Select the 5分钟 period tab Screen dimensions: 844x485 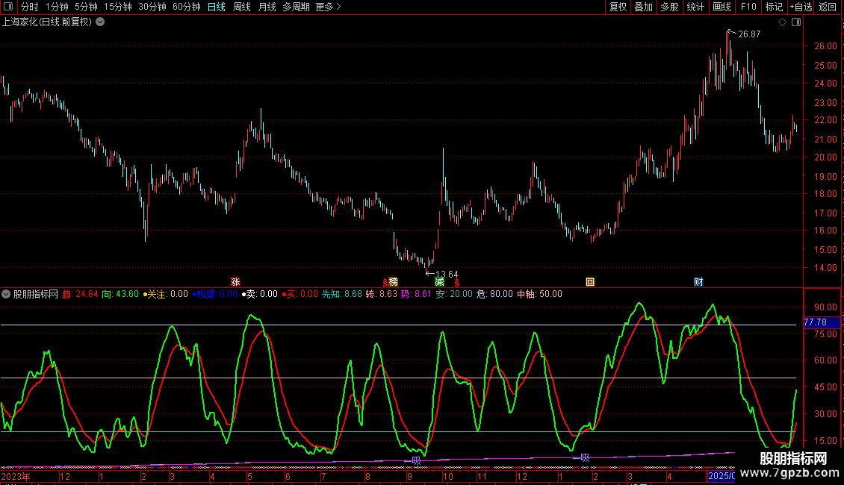click(86, 7)
